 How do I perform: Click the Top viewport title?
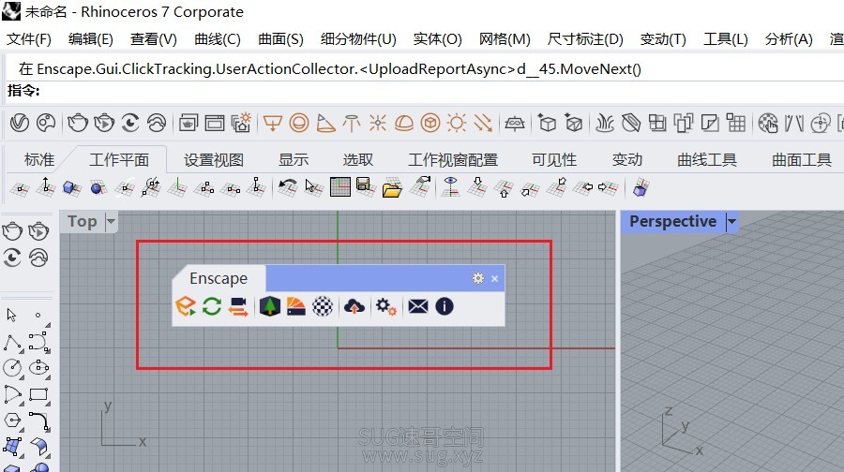[83, 221]
